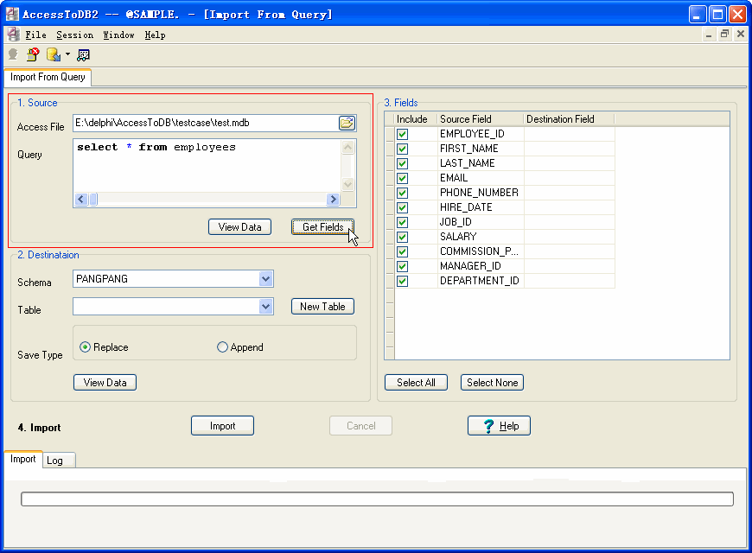Toggle the EMAIL include checkbox

point(403,178)
